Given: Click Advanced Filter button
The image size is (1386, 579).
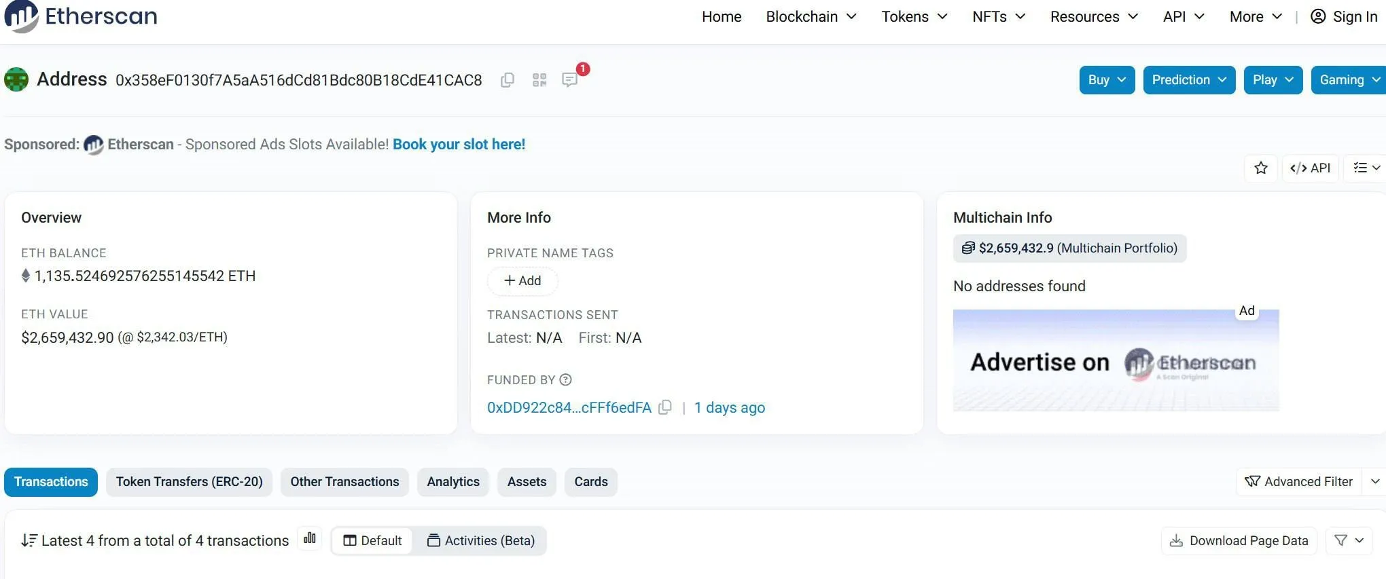Looking at the screenshot, I should coord(1298,482).
